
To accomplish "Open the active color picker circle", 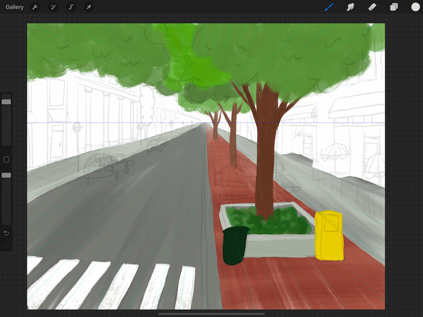I will pos(415,7).
